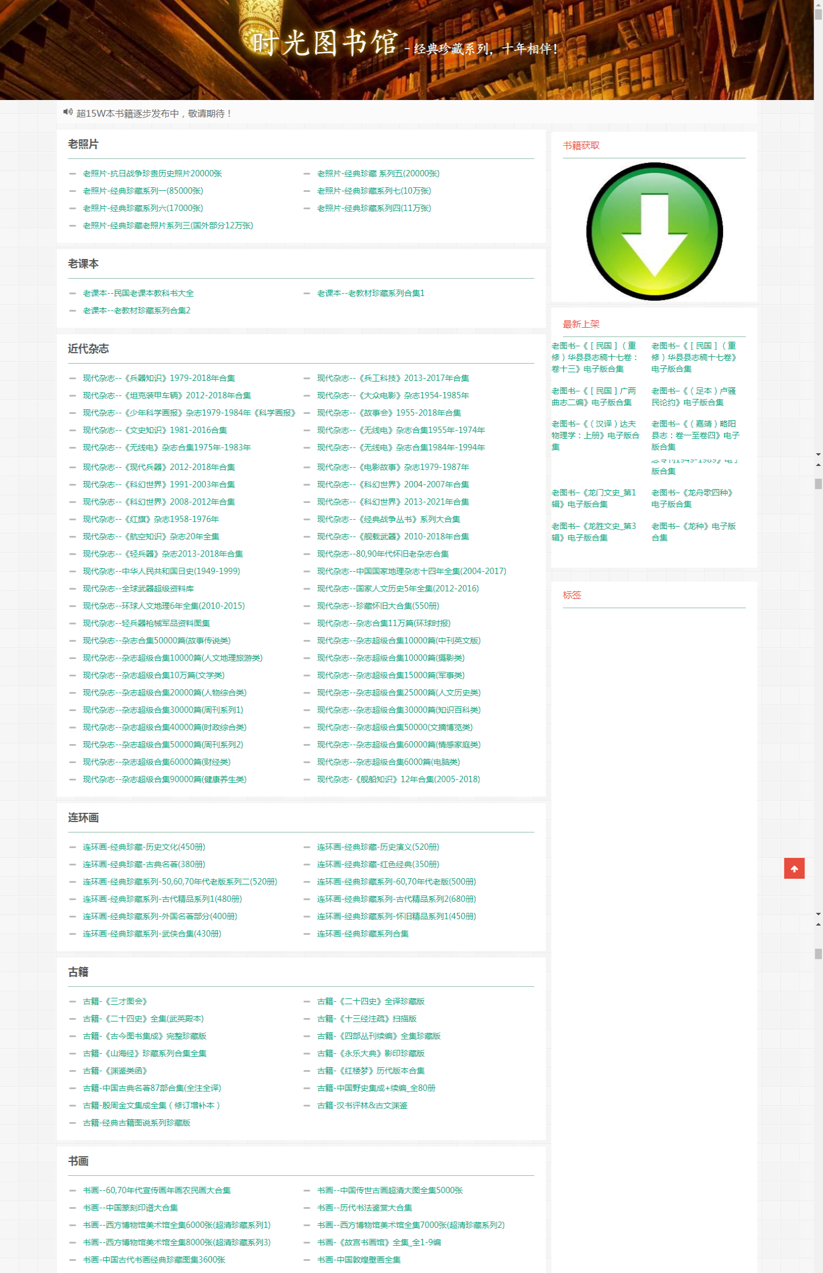This screenshot has height=1273, width=823.
Task: Open 连环画-经典珍藏-红色经典(350册)
Action: pos(378,864)
